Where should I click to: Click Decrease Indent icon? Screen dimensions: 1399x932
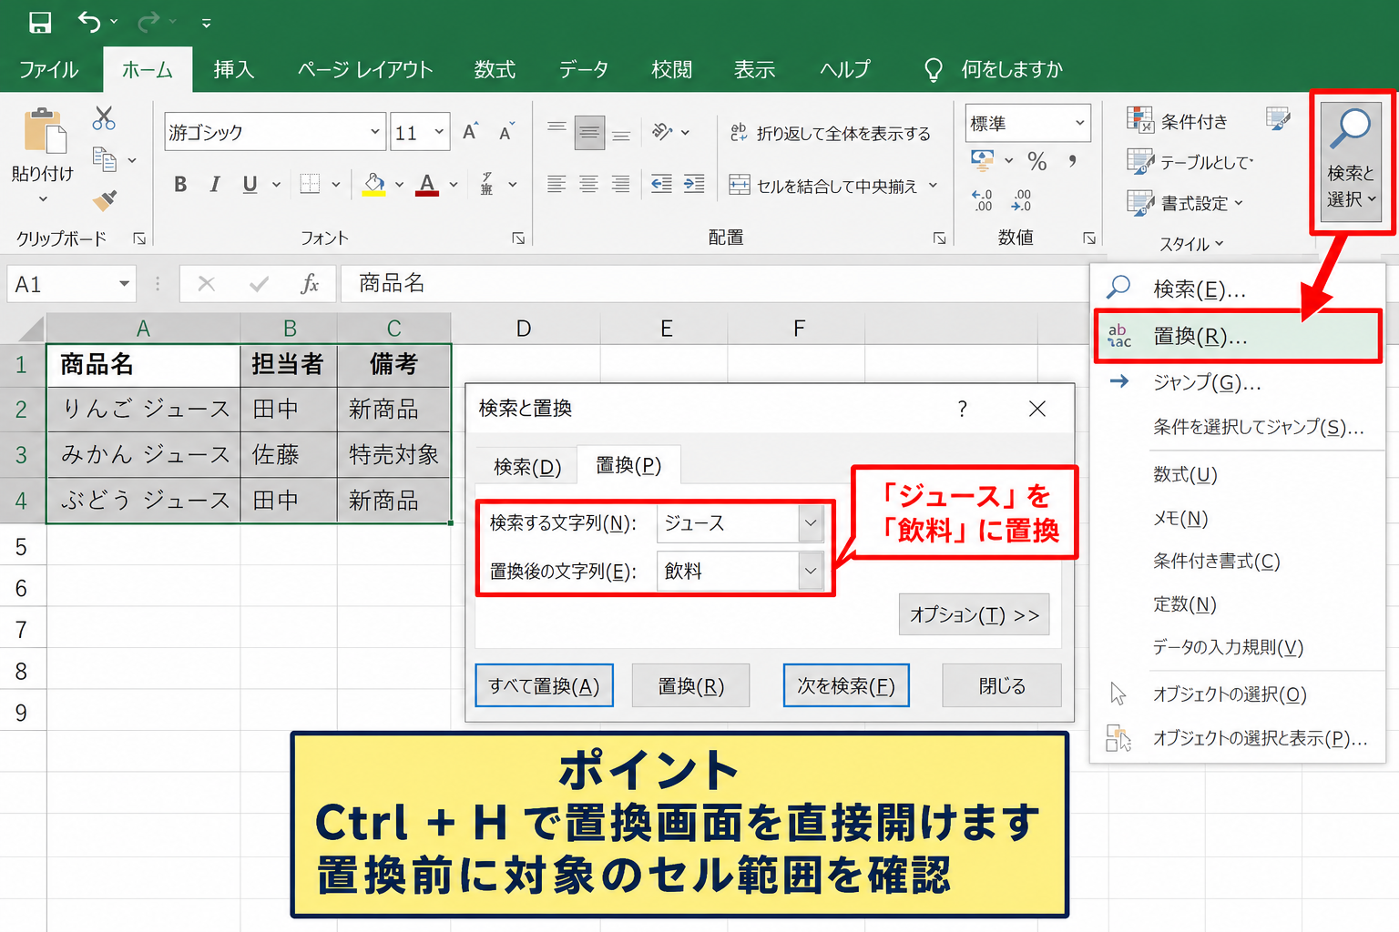pyautogui.click(x=662, y=184)
